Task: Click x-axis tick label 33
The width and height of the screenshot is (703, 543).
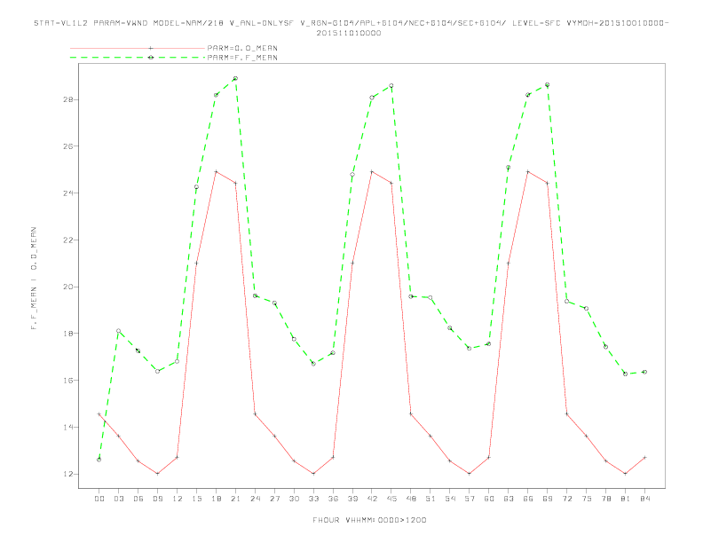Action: click(313, 499)
